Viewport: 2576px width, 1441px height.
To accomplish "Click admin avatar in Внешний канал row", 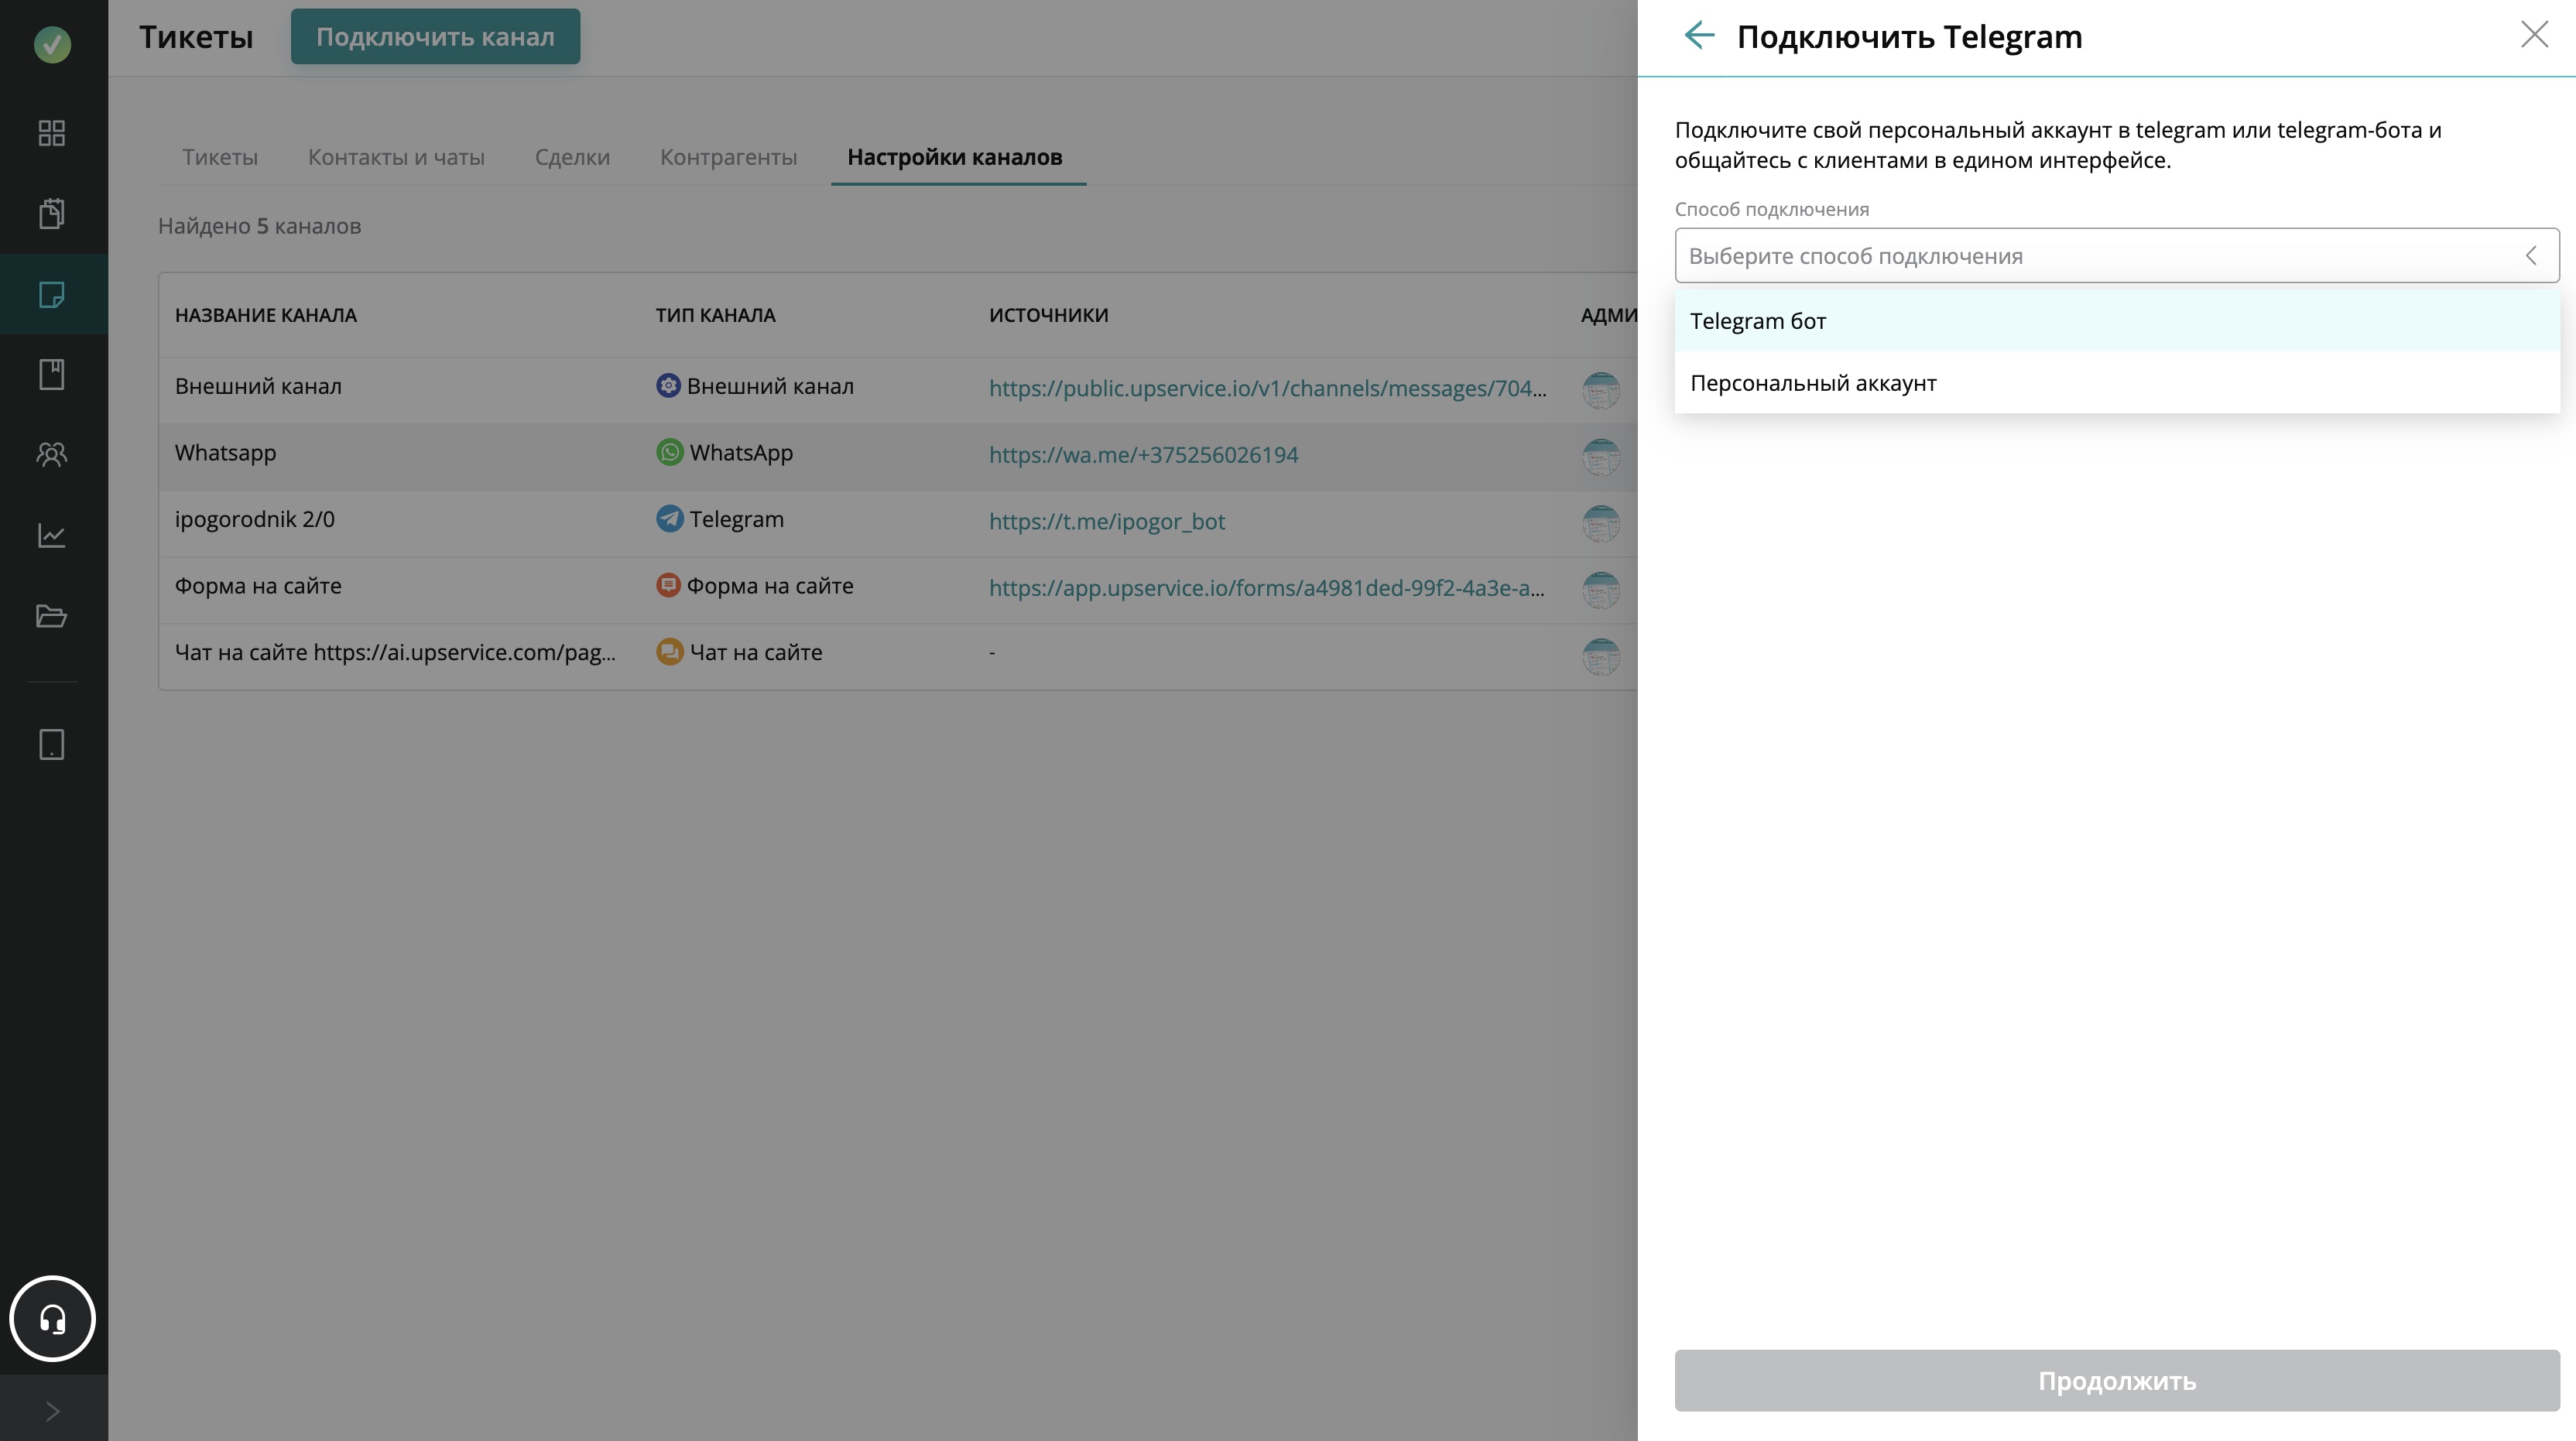I will pyautogui.click(x=1601, y=390).
